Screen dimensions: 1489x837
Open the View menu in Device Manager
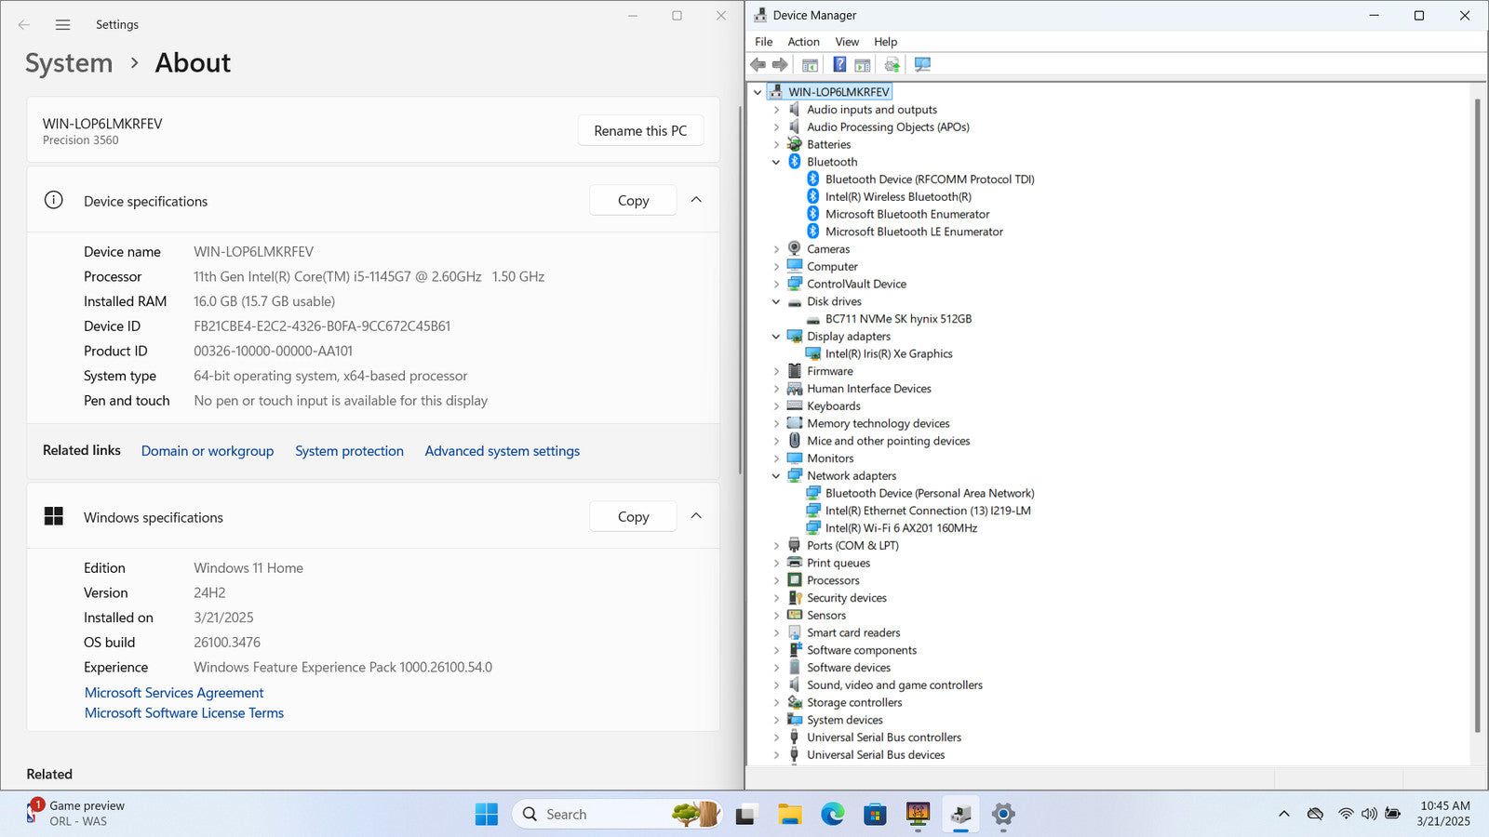pos(847,42)
